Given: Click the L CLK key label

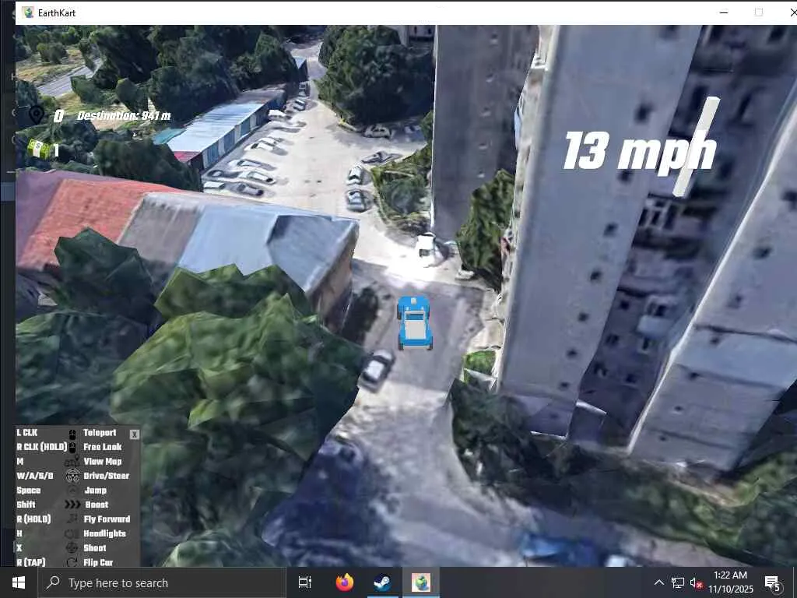Looking at the screenshot, I should tap(27, 433).
